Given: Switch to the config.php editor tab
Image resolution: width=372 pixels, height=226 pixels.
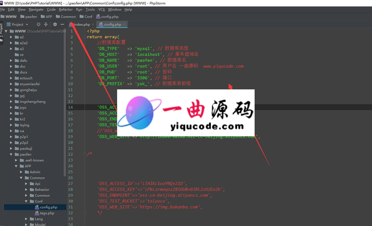Looking at the screenshot, I should pos(112,25).
